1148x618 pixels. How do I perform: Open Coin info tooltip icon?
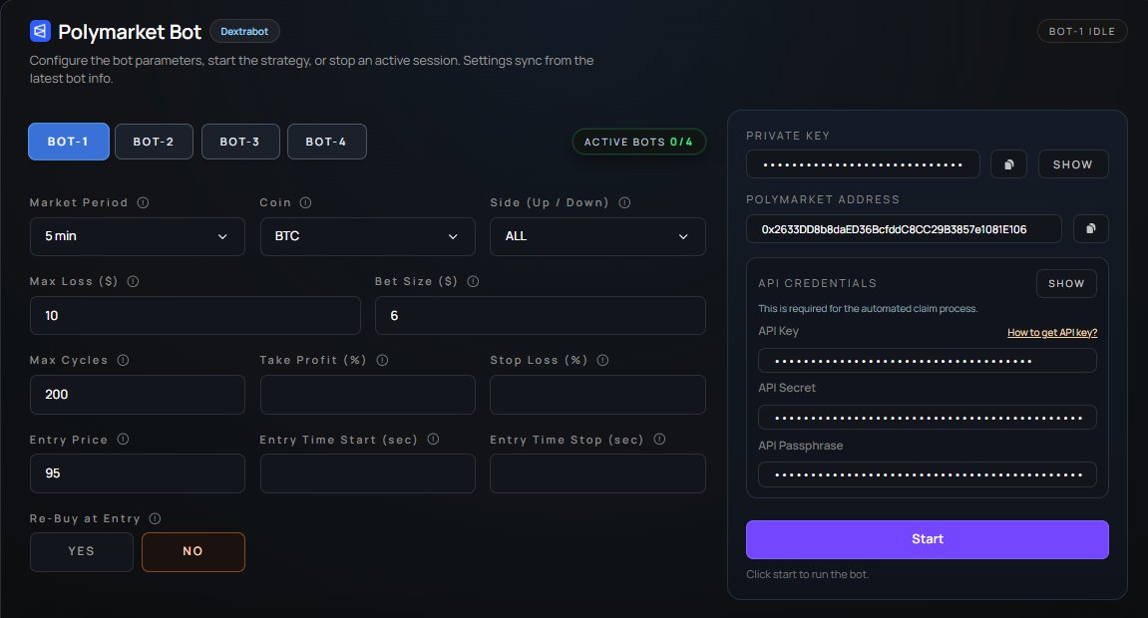click(305, 202)
